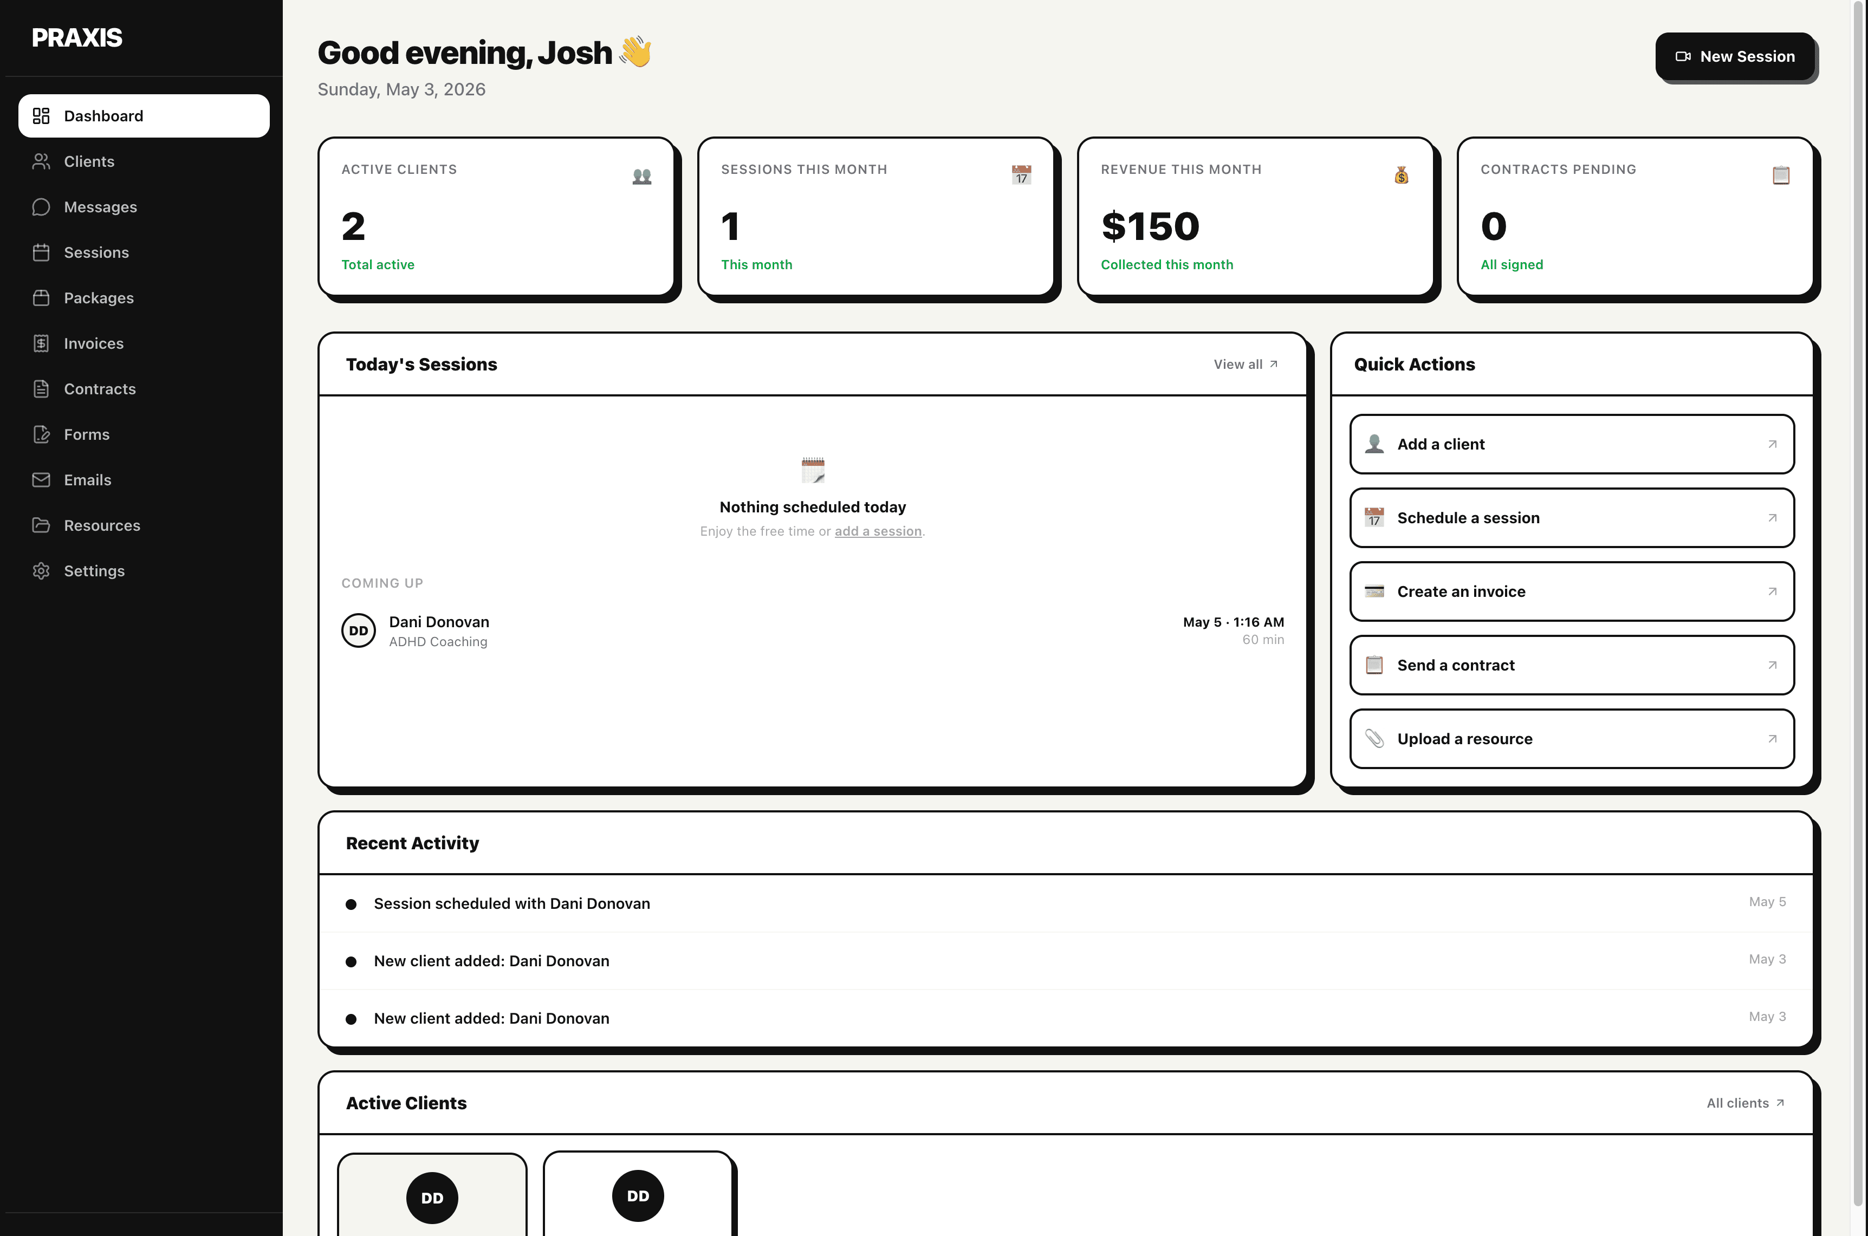
Task: Click the Session scheduled with Dani Donovan activity
Action: (x=1065, y=903)
